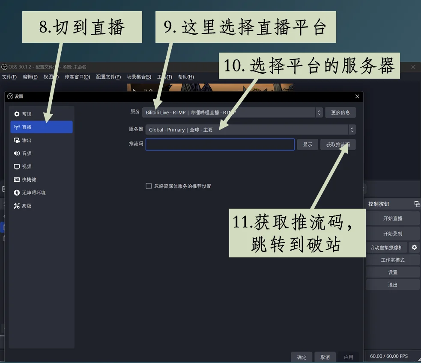Open virtual camera gear settings icon
This screenshot has height=363, width=421.
click(414, 248)
